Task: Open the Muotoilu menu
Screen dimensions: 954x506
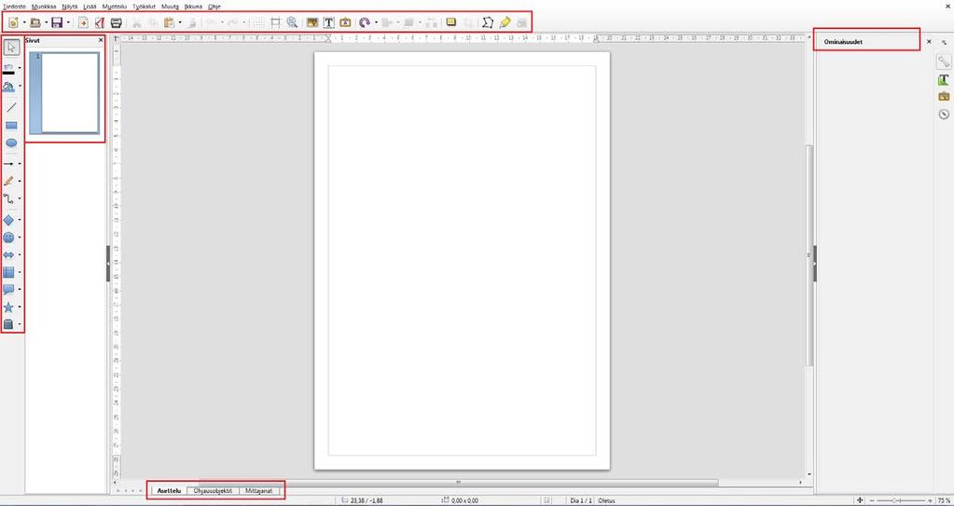Action: tap(114, 7)
